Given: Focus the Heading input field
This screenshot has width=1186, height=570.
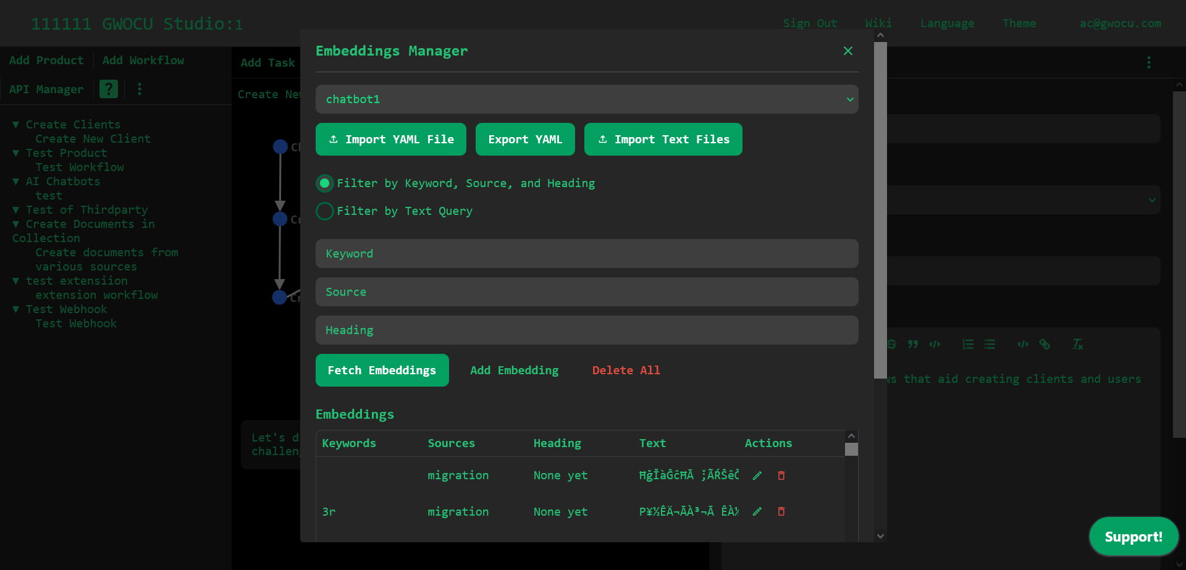Looking at the screenshot, I should point(587,330).
